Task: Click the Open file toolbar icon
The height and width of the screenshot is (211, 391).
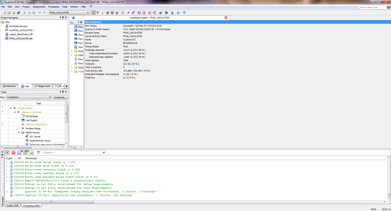Action: tap(9, 13)
